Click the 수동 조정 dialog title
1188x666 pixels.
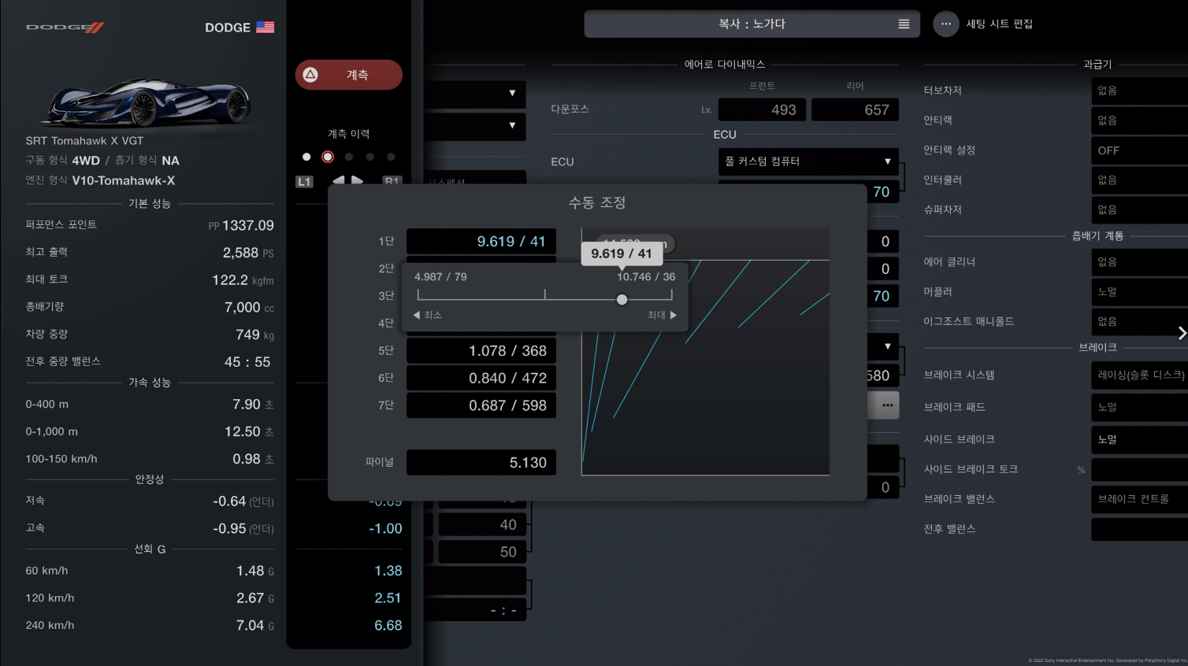pos(597,203)
